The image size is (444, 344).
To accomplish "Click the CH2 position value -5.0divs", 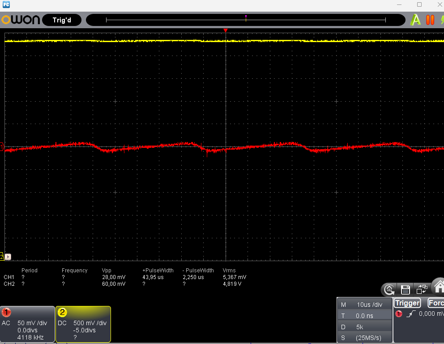I will tap(85, 330).
